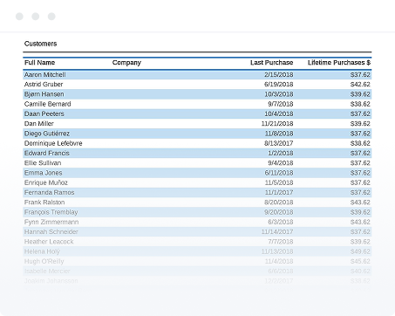Click the date 9/20/2018

click(279, 212)
